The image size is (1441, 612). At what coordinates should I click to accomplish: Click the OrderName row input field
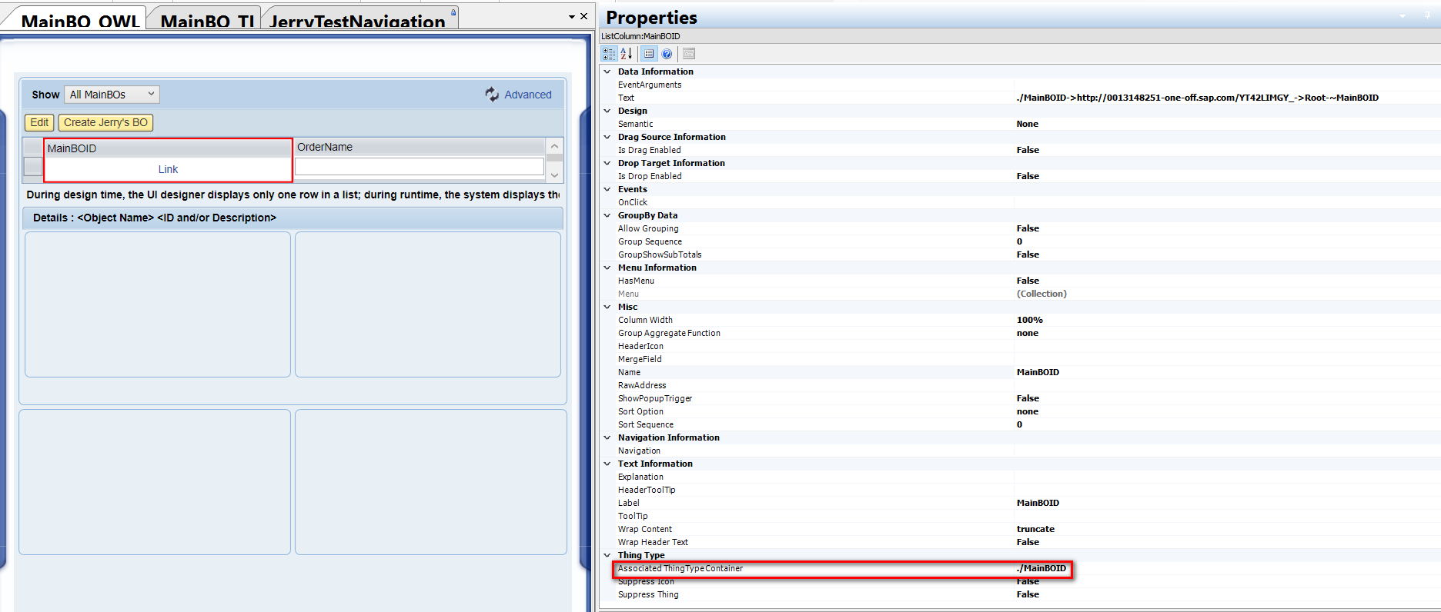[420, 167]
